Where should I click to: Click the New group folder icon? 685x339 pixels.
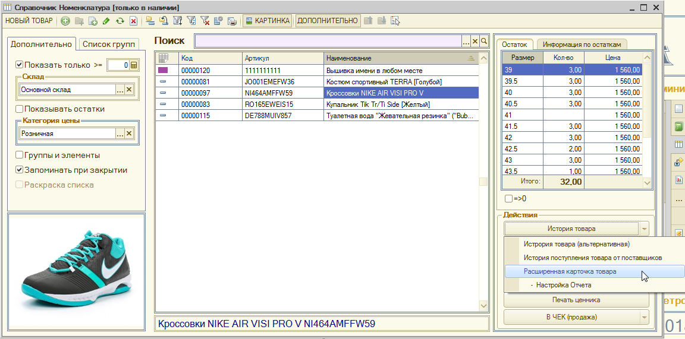point(79,21)
